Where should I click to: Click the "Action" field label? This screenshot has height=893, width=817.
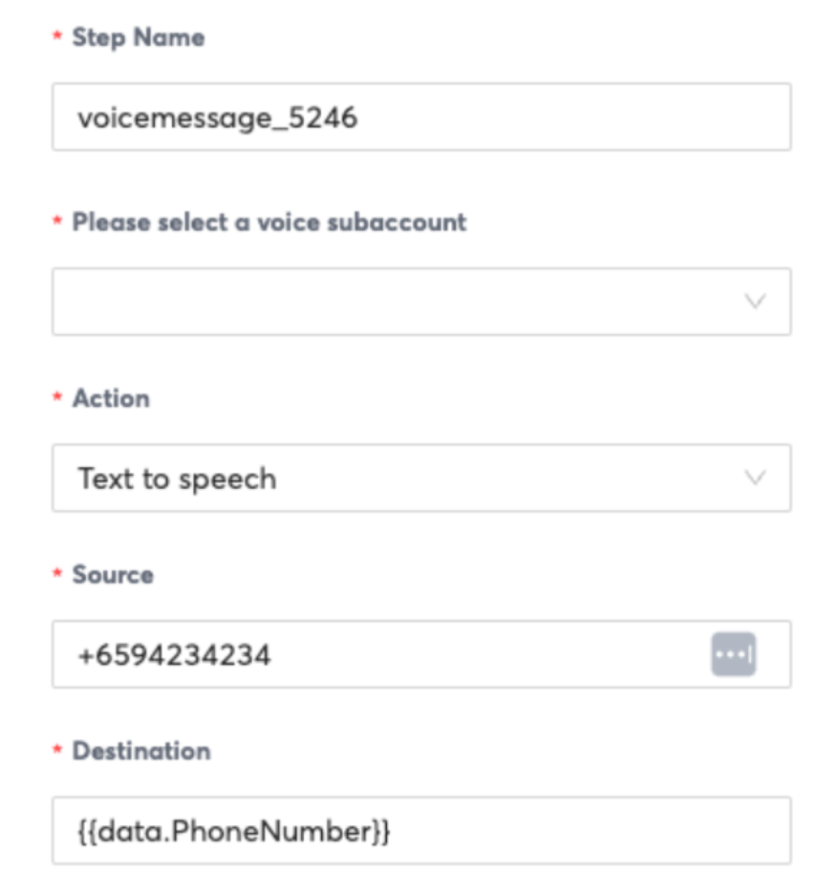[111, 397]
